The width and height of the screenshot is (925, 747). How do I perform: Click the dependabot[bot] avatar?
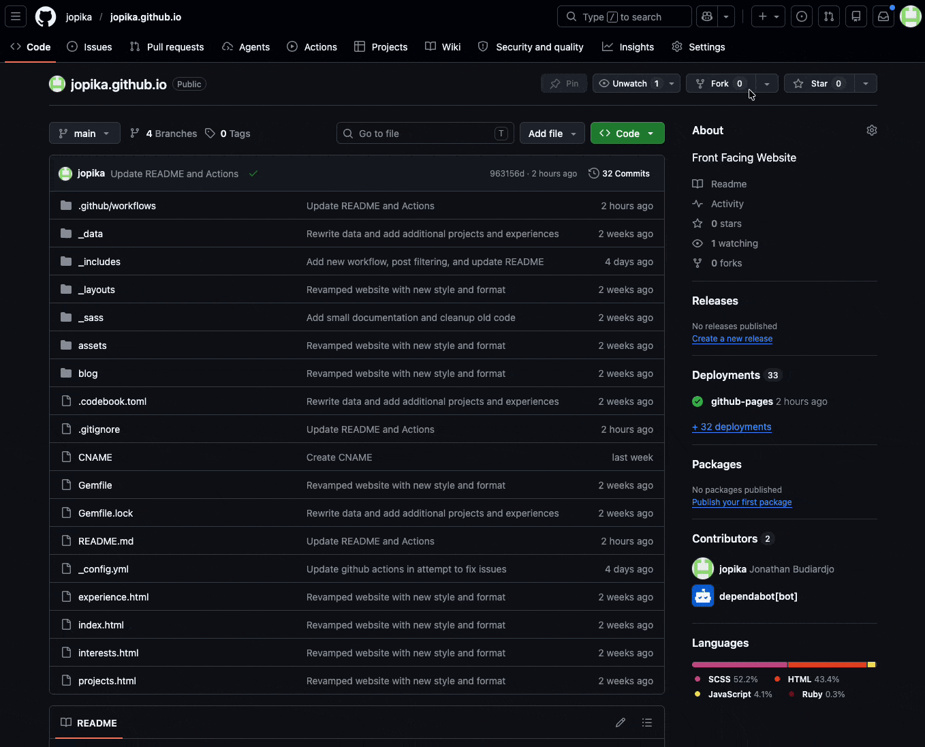click(703, 596)
